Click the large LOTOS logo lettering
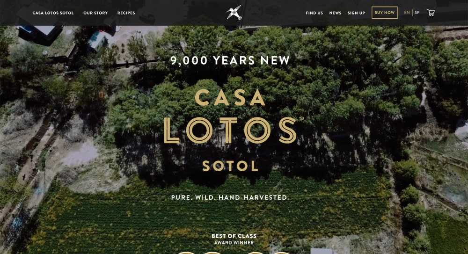Image resolution: width=468 pixels, height=254 pixels. [x=230, y=130]
